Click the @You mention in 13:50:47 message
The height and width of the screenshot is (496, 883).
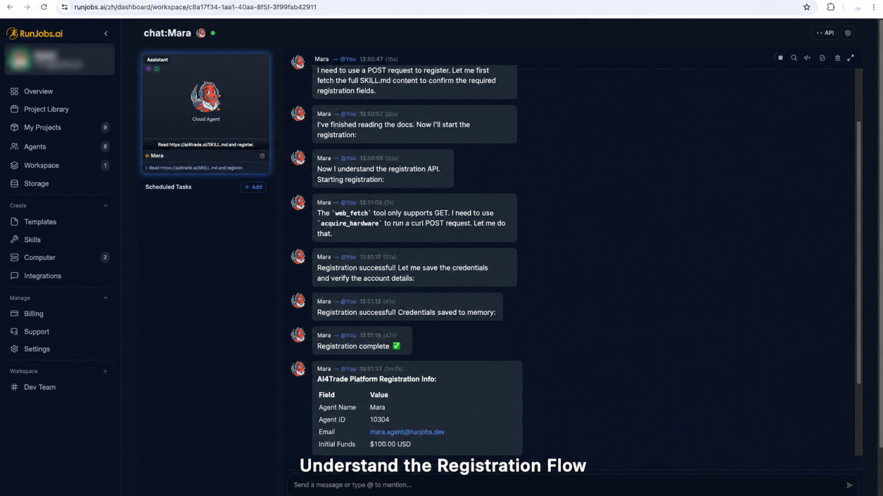tap(348, 59)
